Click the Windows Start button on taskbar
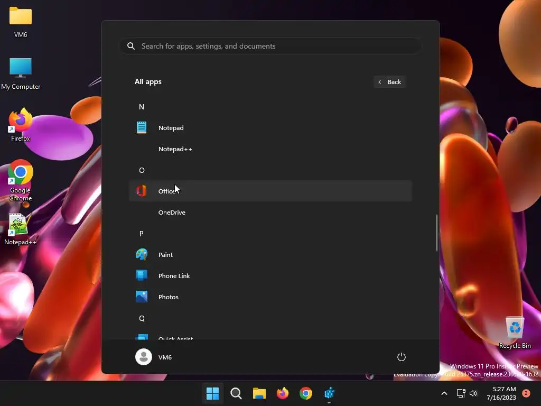This screenshot has height=406, width=541. pos(212,393)
